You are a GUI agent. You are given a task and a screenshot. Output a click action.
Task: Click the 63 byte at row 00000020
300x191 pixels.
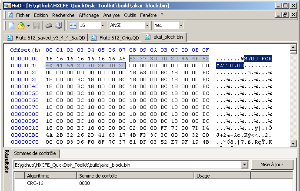tap(143, 72)
